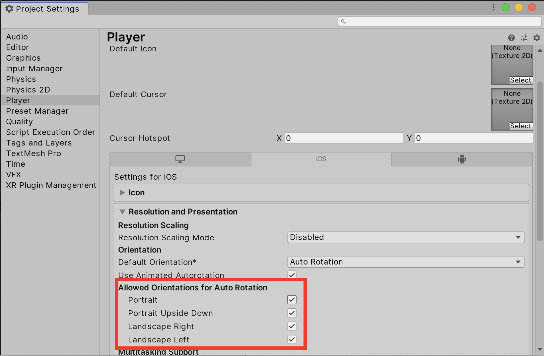The width and height of the screenshot is (544, 356).
Task: Toggle Portrait Upside Down checkbox
Action: 292,313
